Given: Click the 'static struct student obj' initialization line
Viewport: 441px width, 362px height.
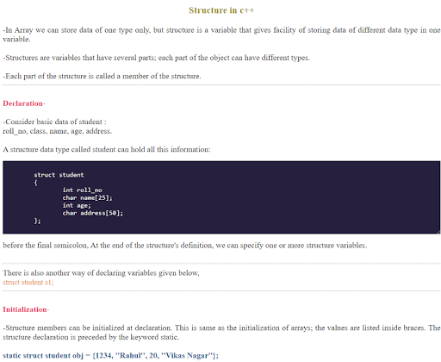Looking at the screenshot, I should click(x=110, y=355).
